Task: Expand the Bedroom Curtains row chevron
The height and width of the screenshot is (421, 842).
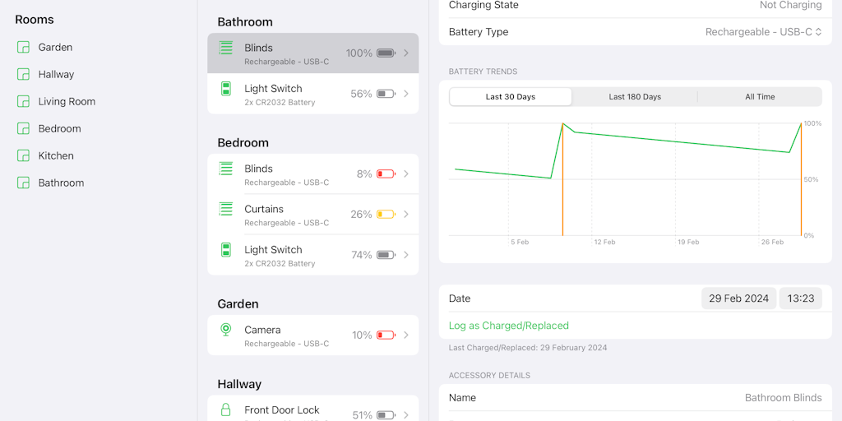Action: point(406,215)
